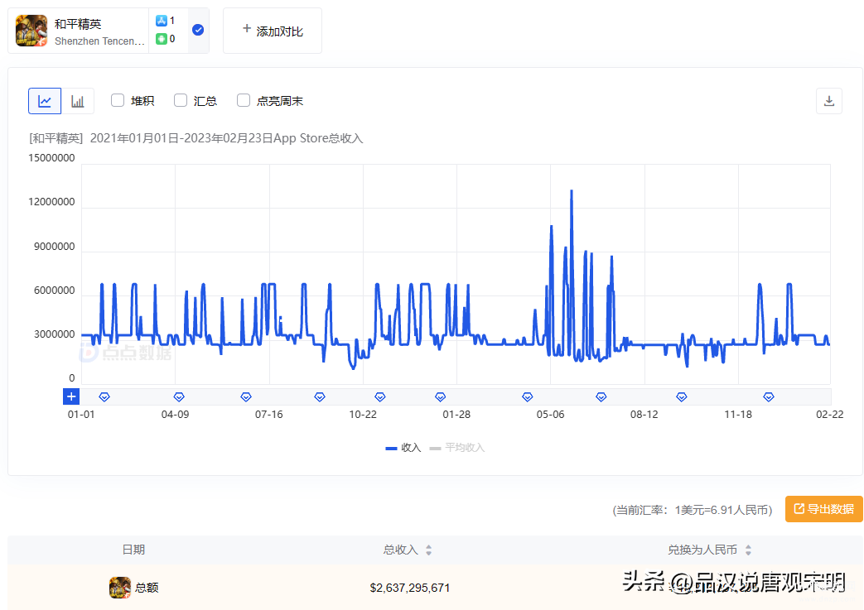Viewport: 864px width, 610px height.
Task: Click the last version marker near 11-18
Action: pos(768,397)
